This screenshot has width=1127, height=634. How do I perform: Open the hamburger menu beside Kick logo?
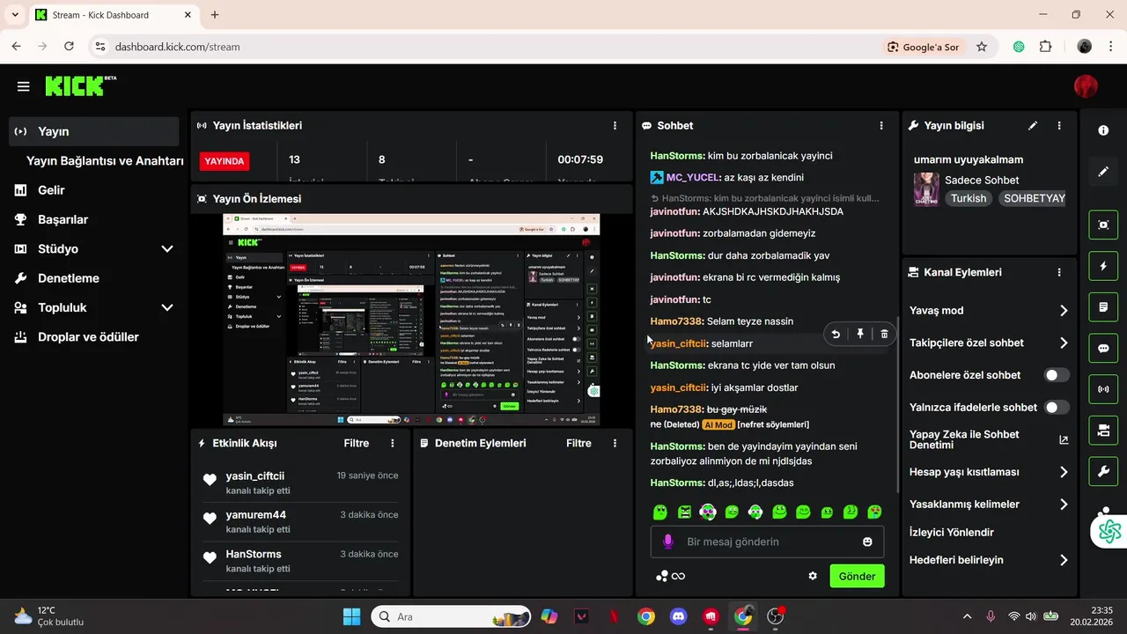[23, 86]
